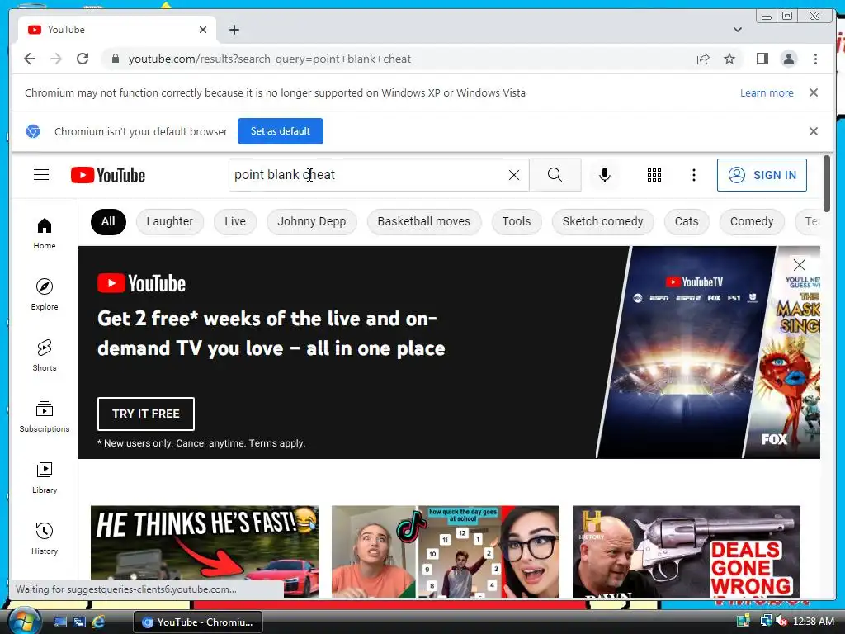Select the All filter chip
Screen dimensions: 845x634
[108, 221]
